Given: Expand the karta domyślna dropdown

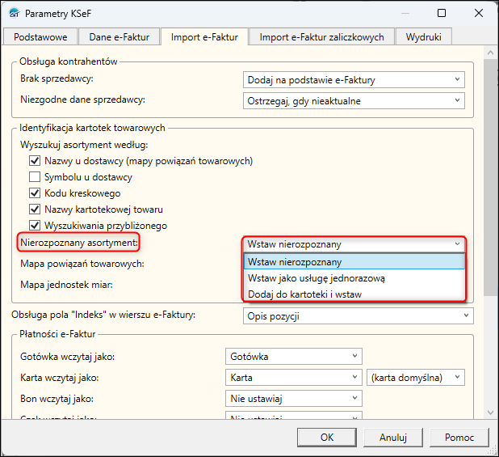Looking at the screenshot, I should (x=415, y=377).
